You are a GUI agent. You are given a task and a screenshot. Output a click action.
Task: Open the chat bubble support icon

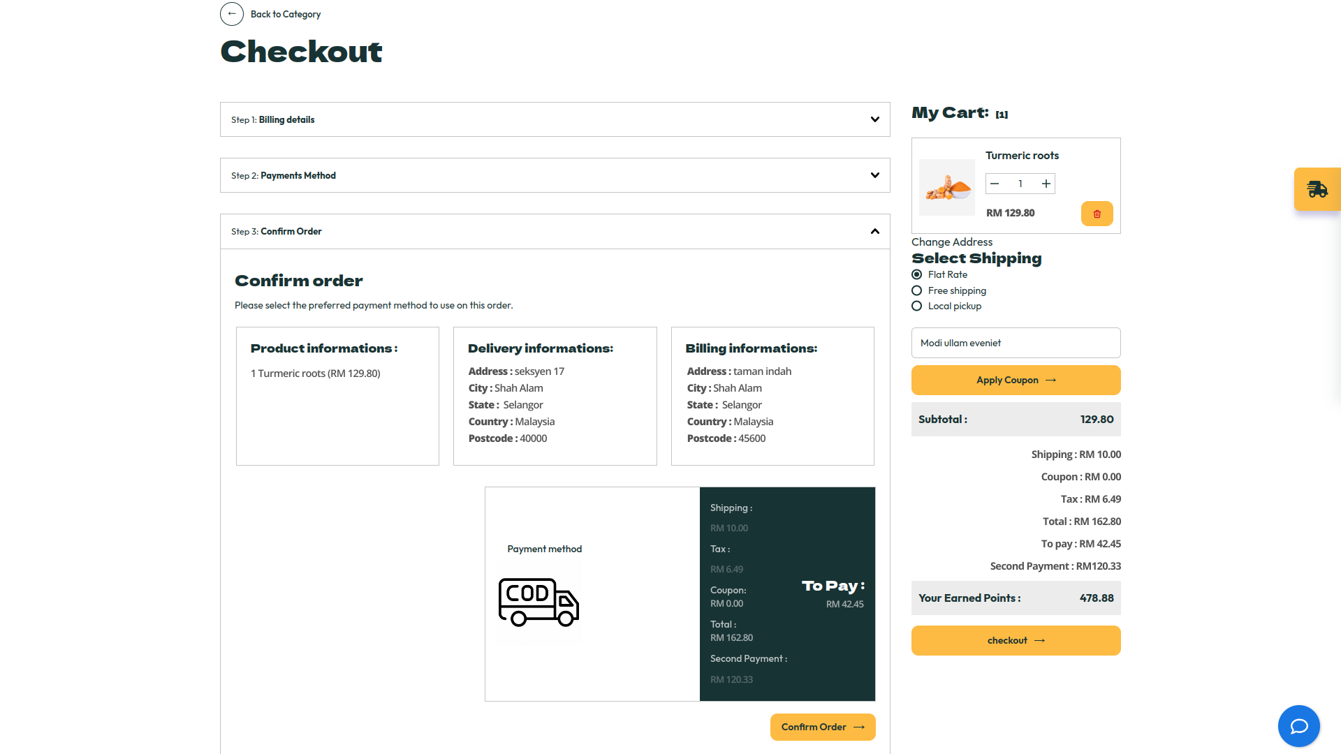tap(1298, 726)
